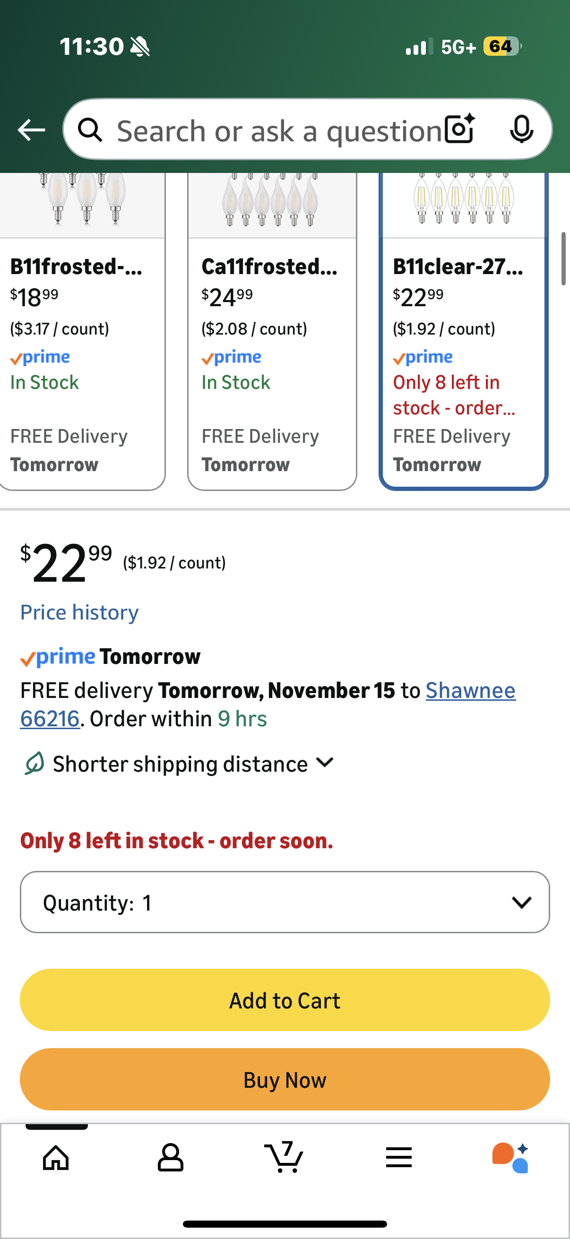Open the Quantity dropdown
570x1239 pixels.
click(x=285, y=902)
